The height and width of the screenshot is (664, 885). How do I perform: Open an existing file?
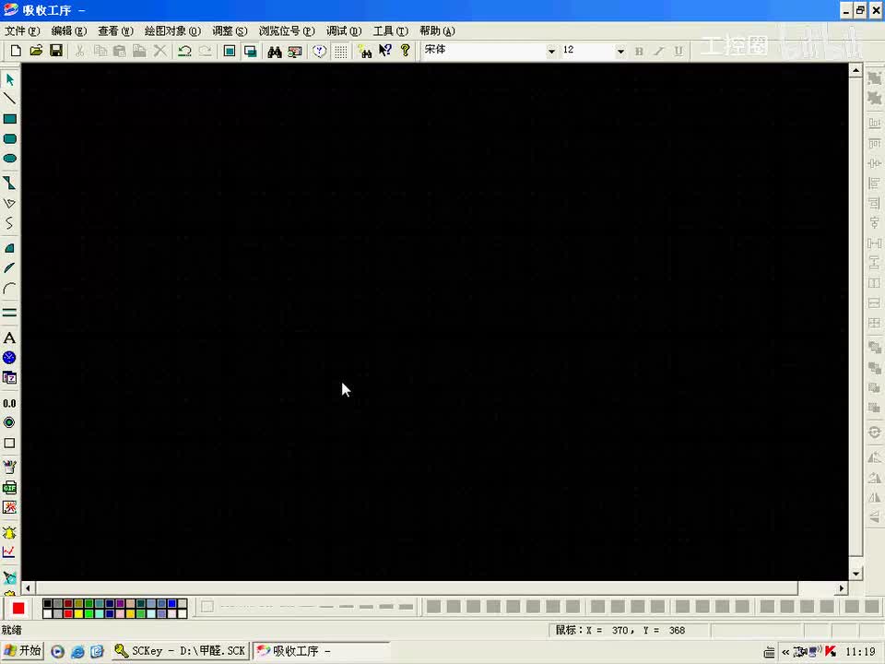click(x=36, y=51)
